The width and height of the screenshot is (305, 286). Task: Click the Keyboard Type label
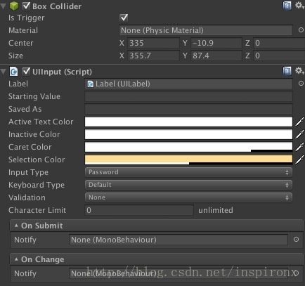pyautogui.click(x=37, y=185)
